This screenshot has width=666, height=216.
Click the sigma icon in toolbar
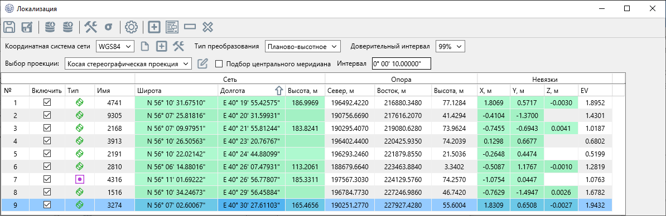click(108, 27)
